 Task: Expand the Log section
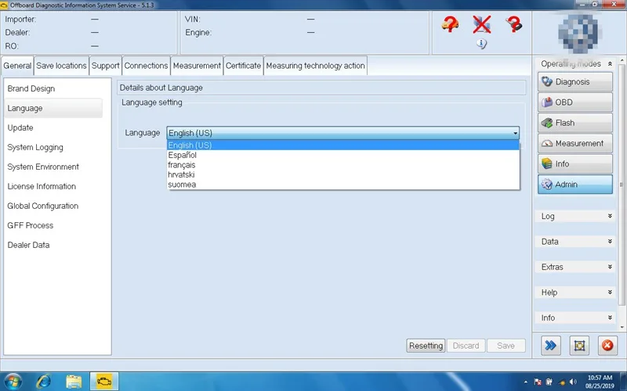click(574, 217)
